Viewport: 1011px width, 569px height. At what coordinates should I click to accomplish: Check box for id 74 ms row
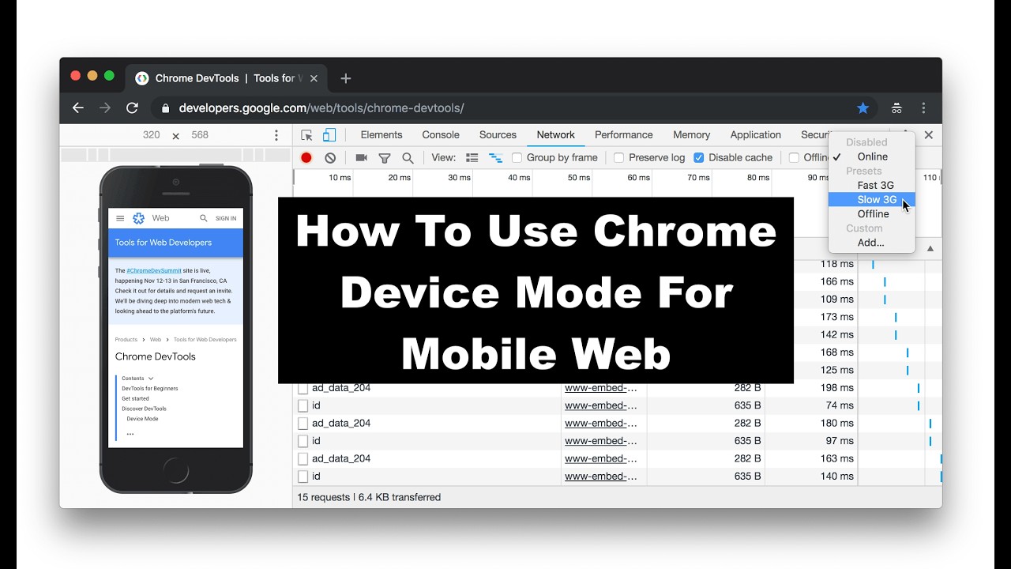[x=303, y=405]
